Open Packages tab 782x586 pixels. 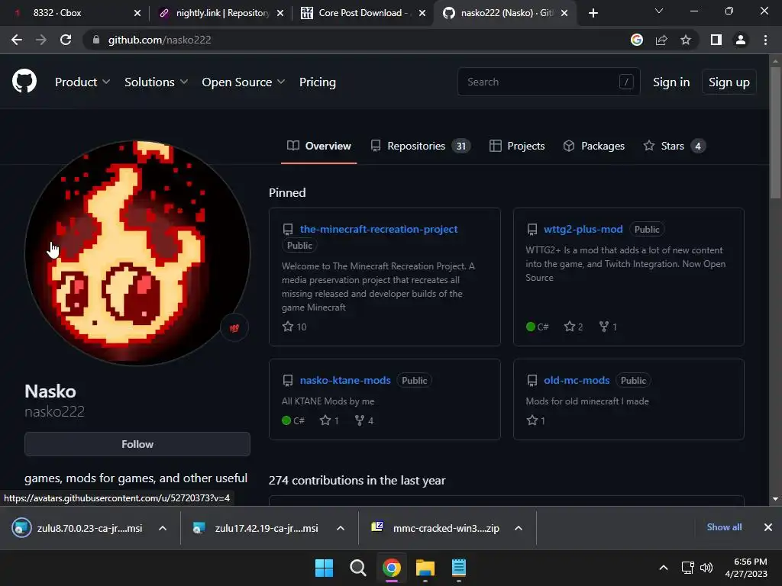coord(594,146)
